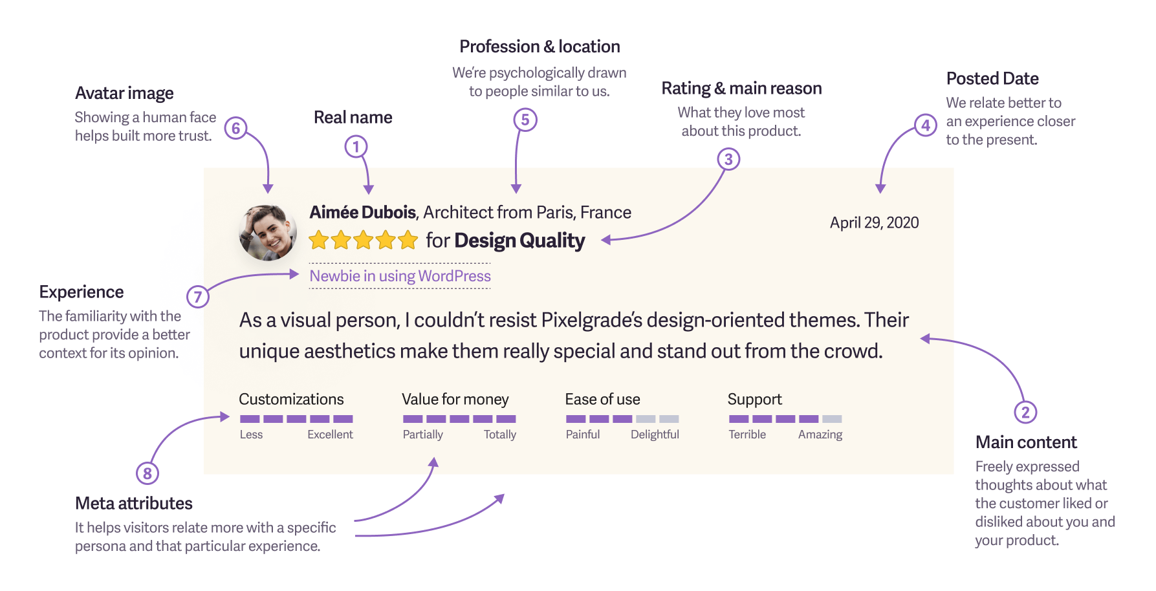Click the circled 5 under Profession & location
Image resolution: width=1156 pixels, height=591 pixels.
click(x=525, y=120)
